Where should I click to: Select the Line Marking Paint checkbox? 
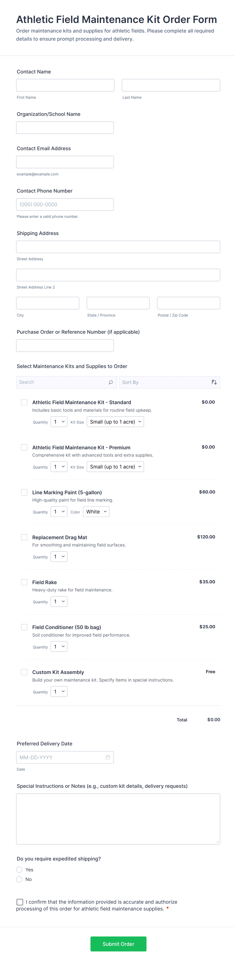pos(24,492)
